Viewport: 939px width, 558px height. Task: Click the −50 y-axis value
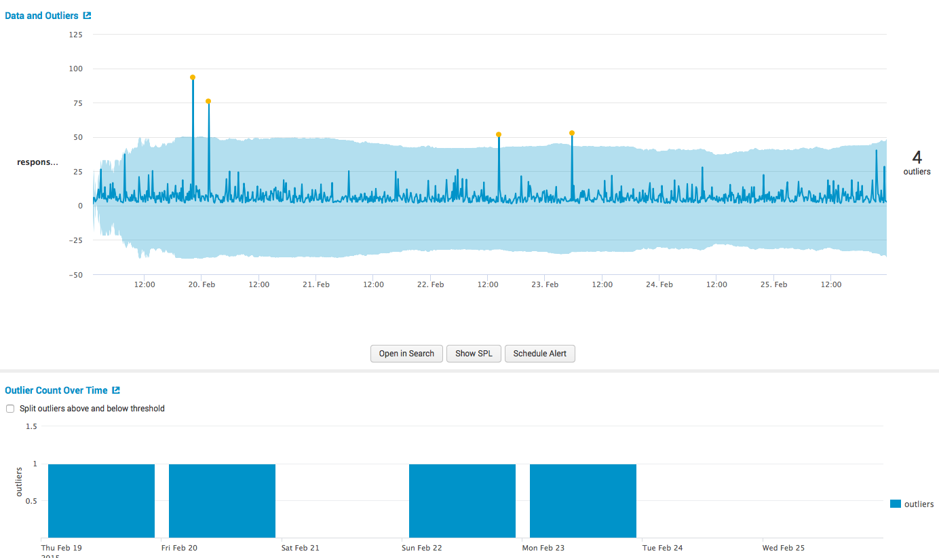75,274
